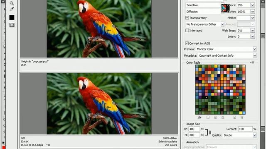Open preview menu icon beside 56.6 Kbps

48,145
